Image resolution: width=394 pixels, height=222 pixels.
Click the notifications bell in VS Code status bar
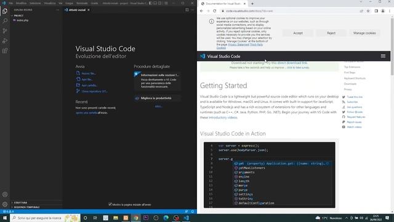(x=193, y=212)
